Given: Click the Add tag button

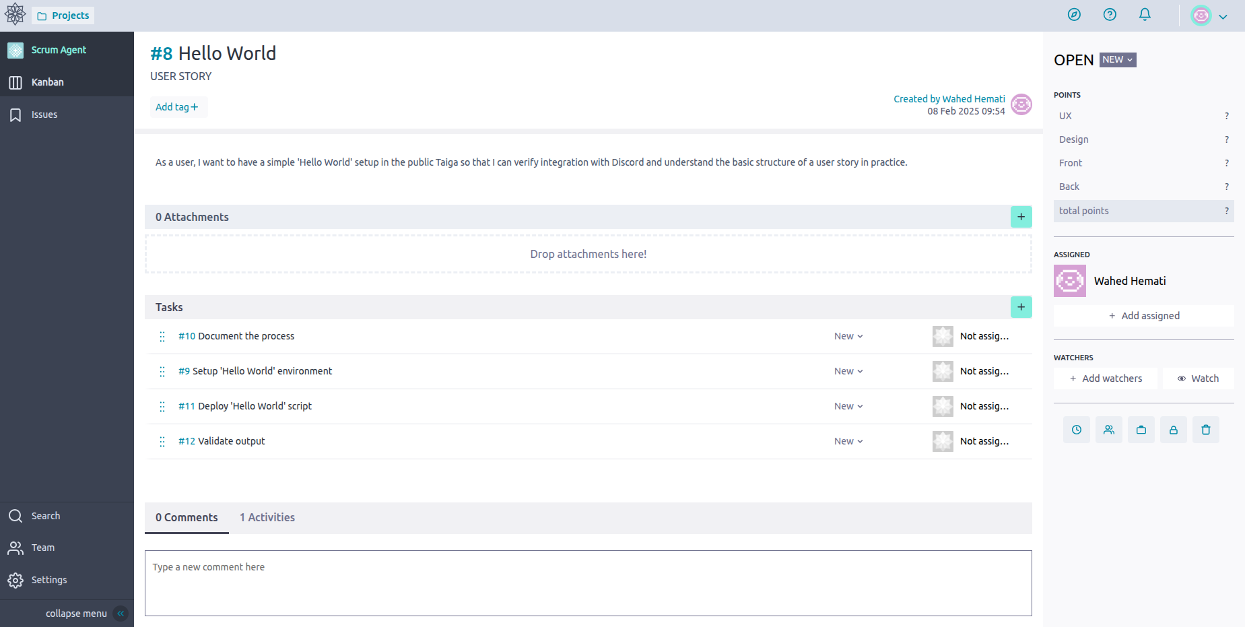Looking at the screenshot, I should [x=178, y=107].
